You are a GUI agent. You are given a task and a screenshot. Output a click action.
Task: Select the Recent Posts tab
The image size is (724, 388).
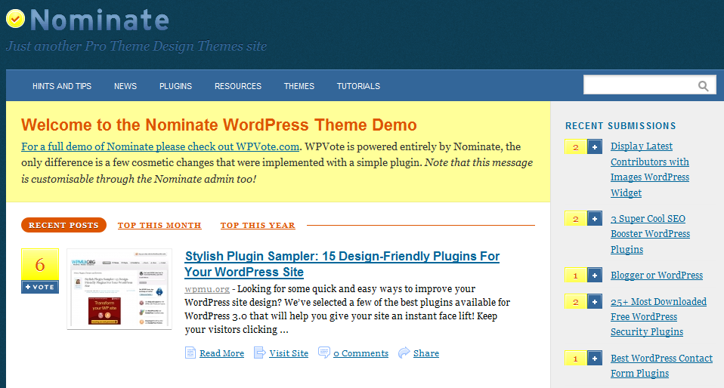[63, 225]
